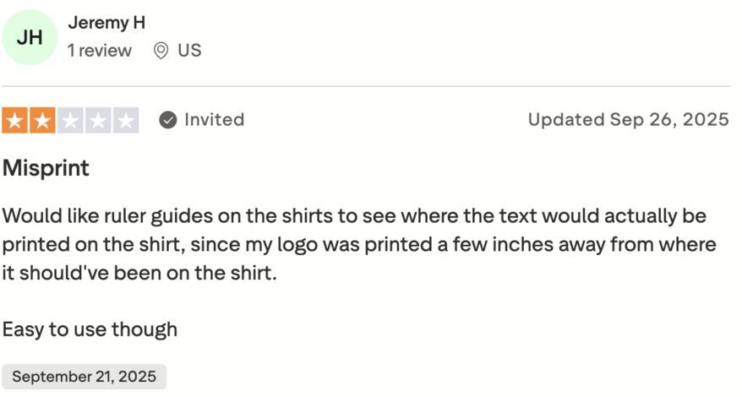
Task: Click the 'Easy to use though' sentence
Action: click(90, 329)
